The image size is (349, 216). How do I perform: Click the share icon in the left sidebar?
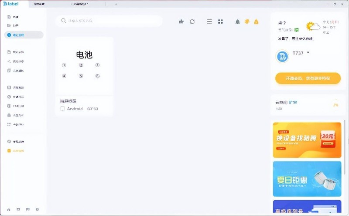click(9, 61)
